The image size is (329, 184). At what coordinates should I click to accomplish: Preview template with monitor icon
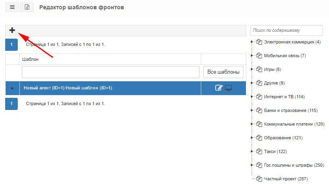point(228,88)
